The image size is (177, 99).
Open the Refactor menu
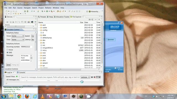48,8
